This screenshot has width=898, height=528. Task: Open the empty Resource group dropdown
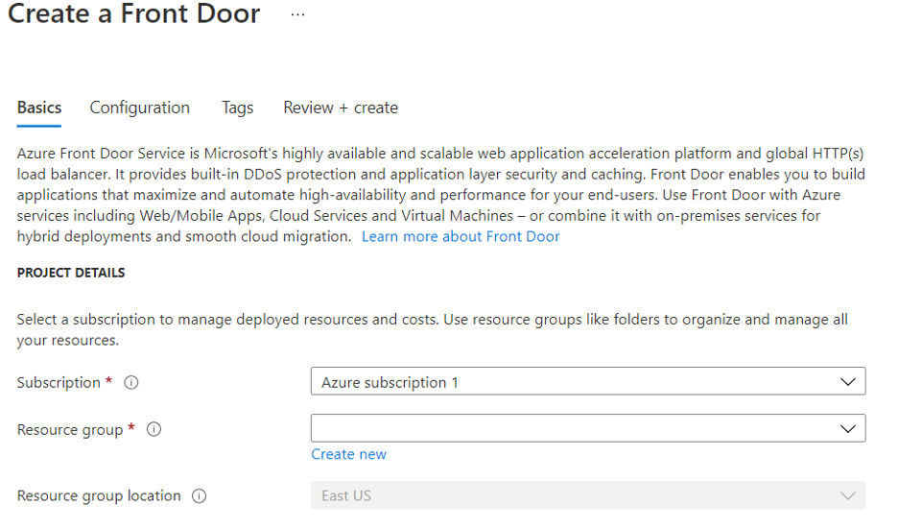coord(588,428)
